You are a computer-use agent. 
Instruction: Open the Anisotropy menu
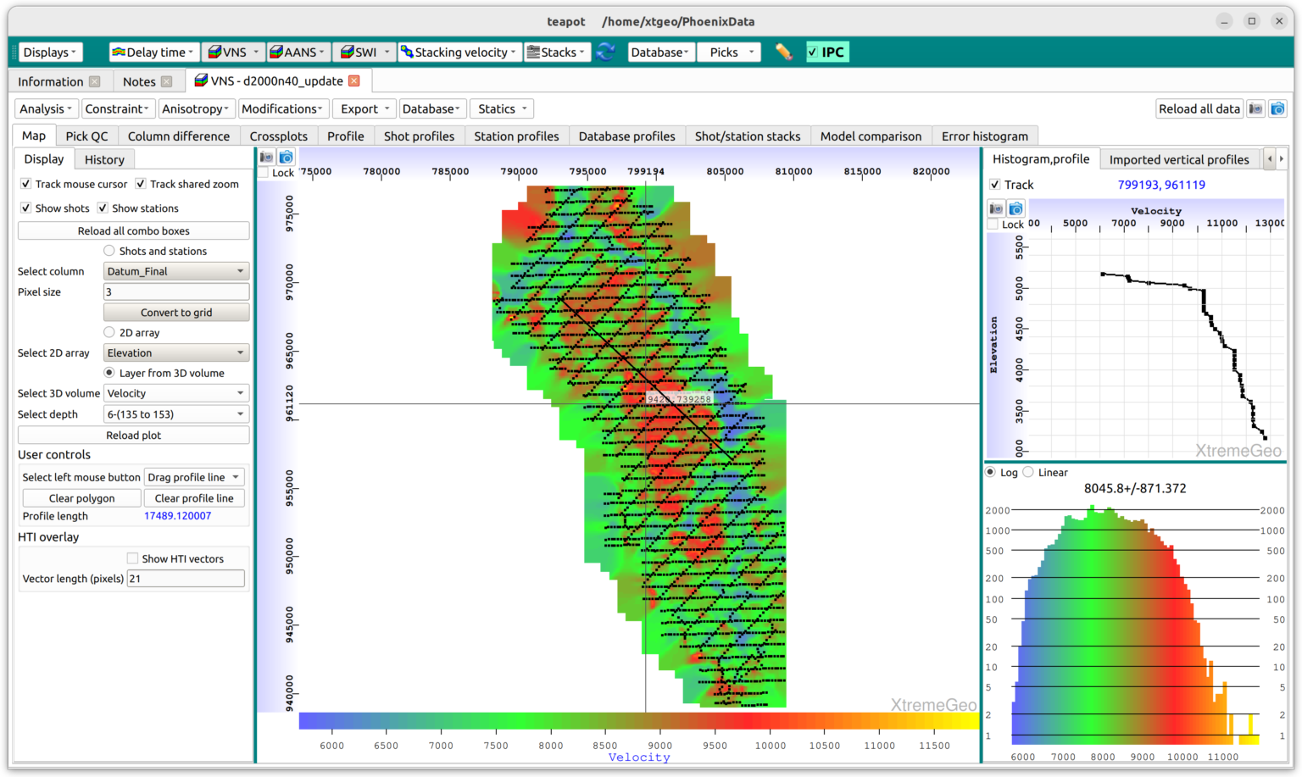coord(196,108)
